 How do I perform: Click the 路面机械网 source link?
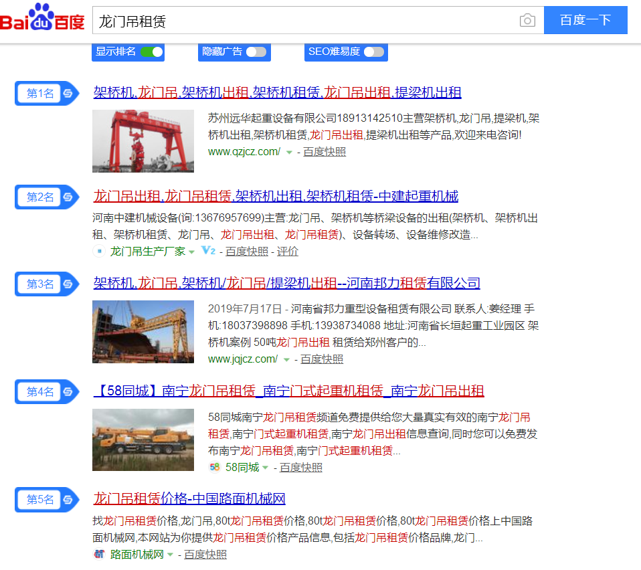[137, 555]
